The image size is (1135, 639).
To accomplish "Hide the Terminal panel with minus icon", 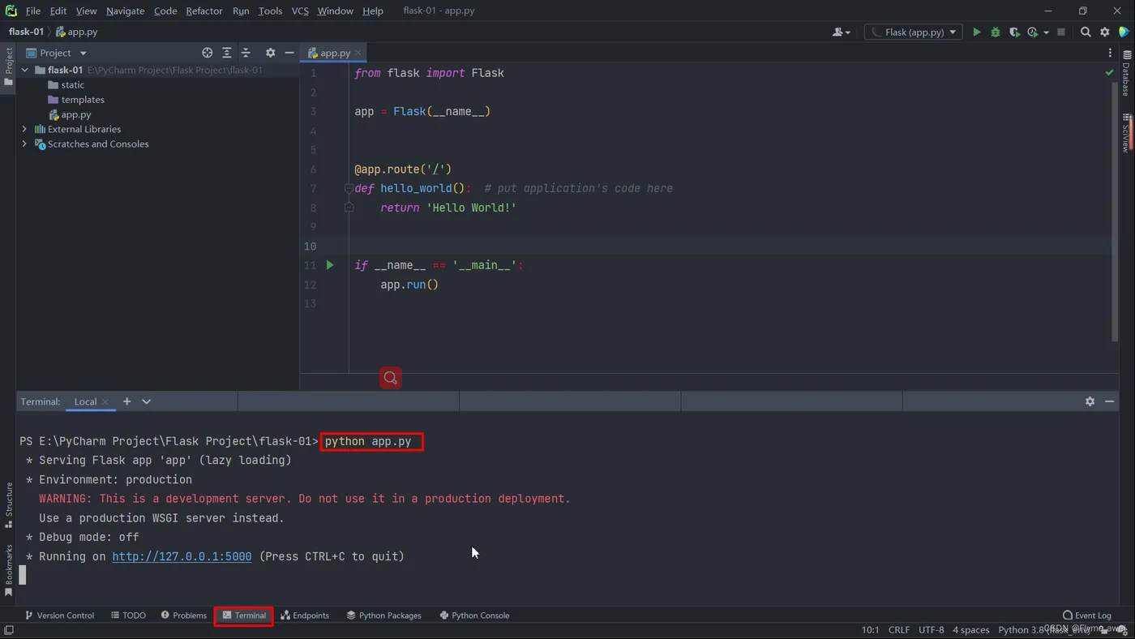I will [1109, 401].
